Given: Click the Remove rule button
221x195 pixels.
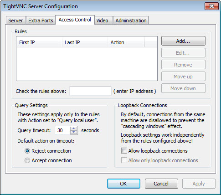Looking at the screenshot, I should tap(183, 65).
